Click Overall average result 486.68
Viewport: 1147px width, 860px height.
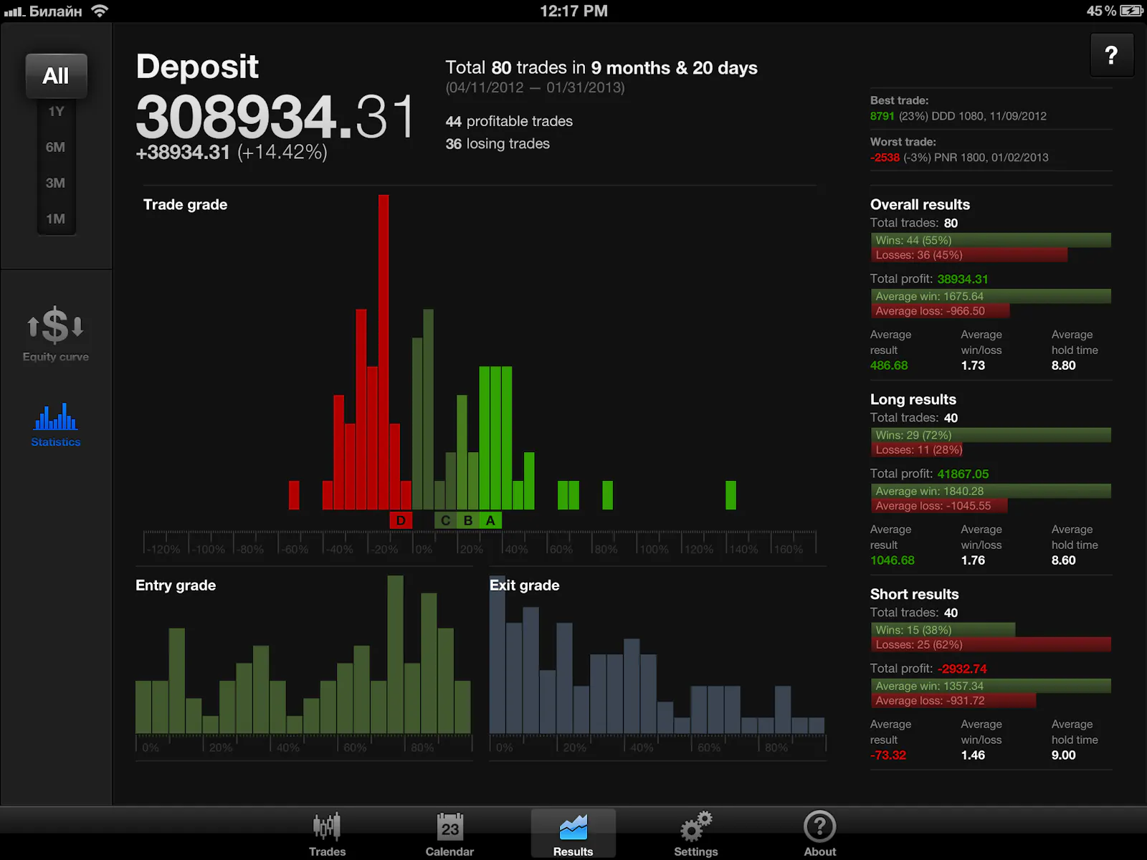click(889, 365)
